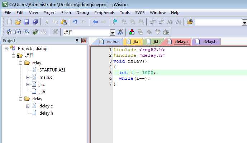
Task: Select STARTUP.A51 in project tree
Action: (52, 70)
